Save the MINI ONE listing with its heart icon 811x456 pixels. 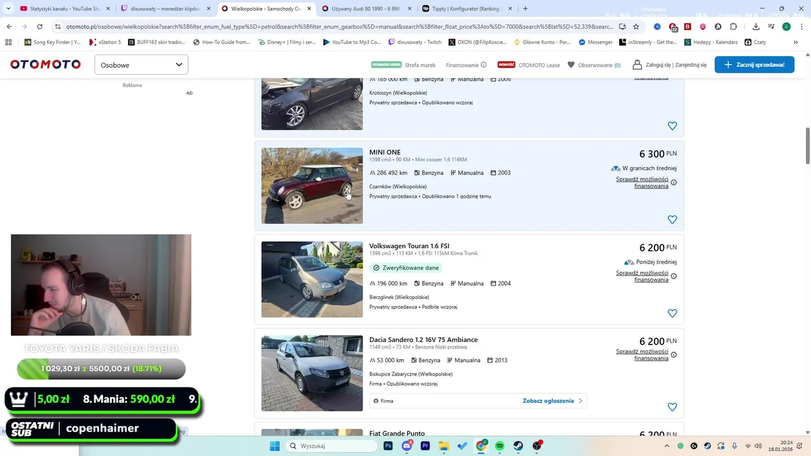[672, 220]
